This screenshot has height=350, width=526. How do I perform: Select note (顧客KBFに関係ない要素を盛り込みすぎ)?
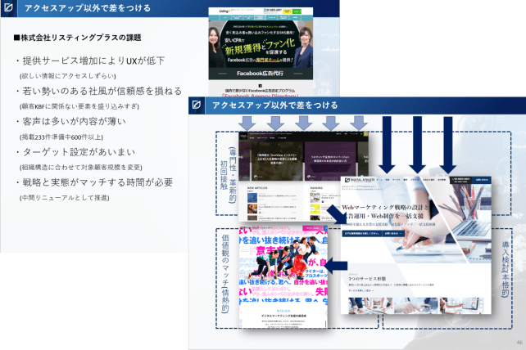(79, 106)
